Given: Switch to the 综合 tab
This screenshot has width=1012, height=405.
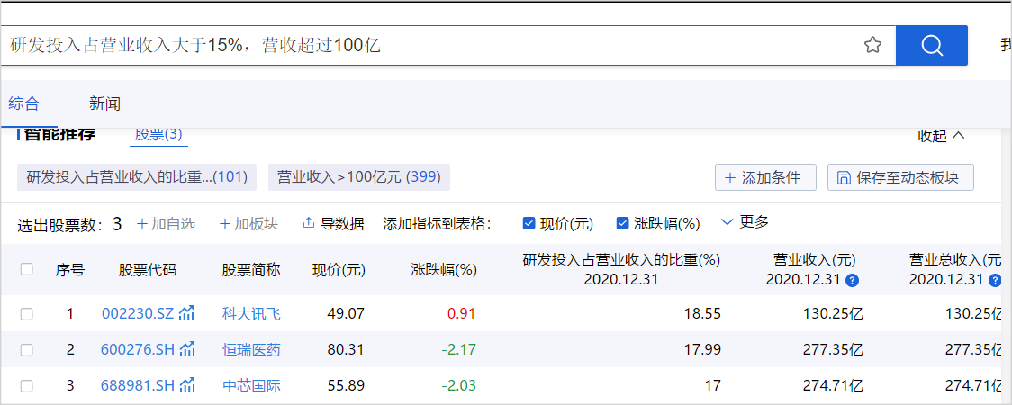Looking at the screenshot, I should pos(24,103).
